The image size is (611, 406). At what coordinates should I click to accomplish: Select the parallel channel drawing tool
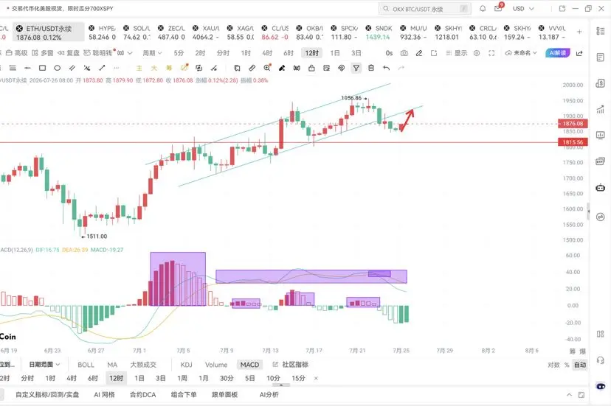(72, 68)
